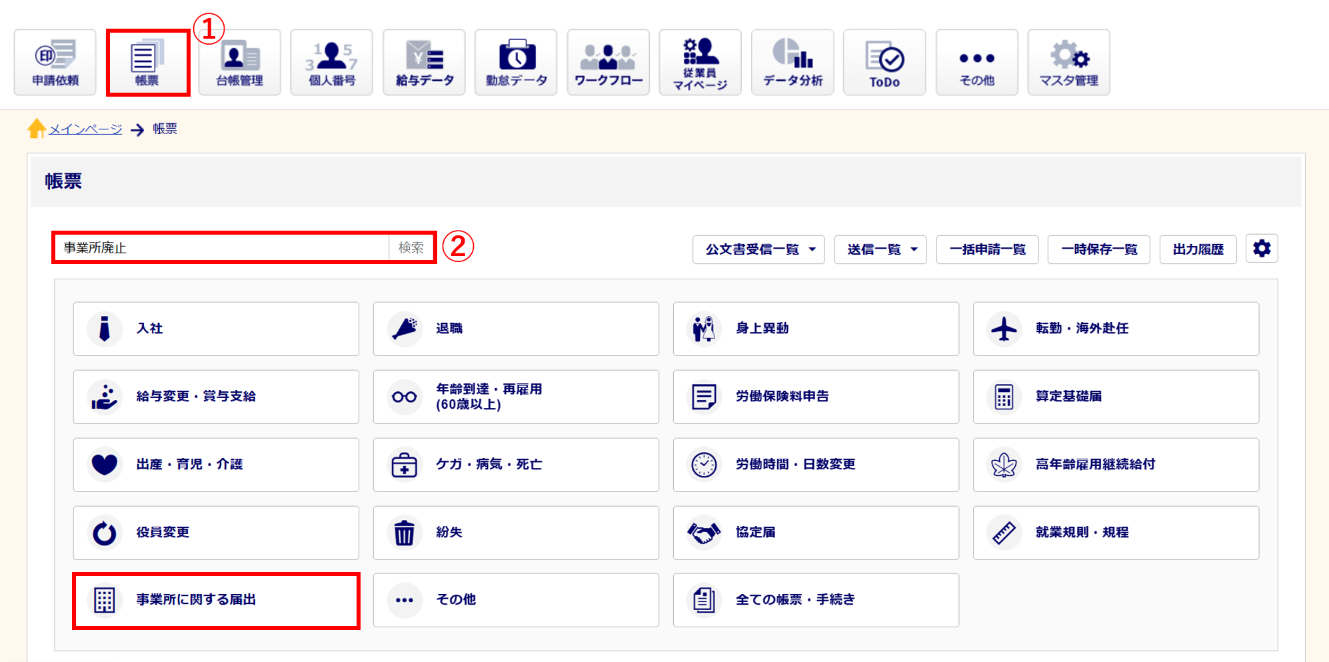Open the 申請依頼 toolbar icon
Image resolution: width=1329 pixels, height=662 pixels.
55,62
